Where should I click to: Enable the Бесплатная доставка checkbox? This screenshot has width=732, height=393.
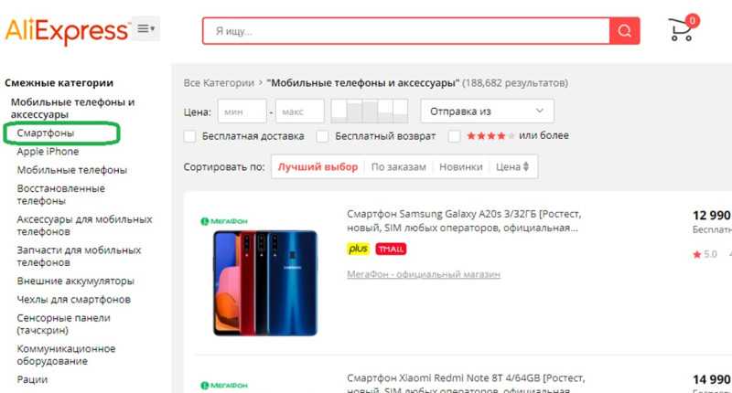[x=189, y=136]
